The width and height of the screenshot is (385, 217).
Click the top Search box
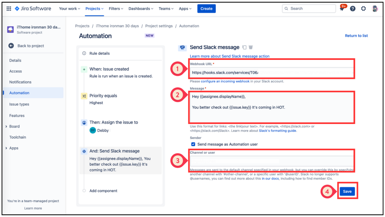[309, 9]
